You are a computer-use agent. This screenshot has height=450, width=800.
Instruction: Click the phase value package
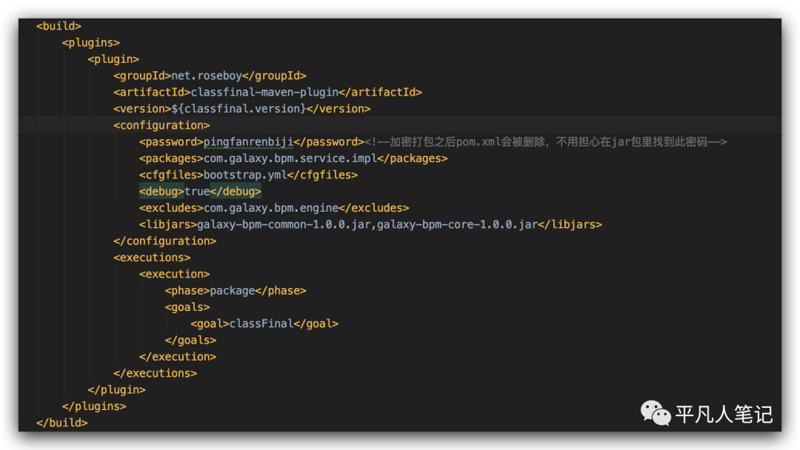pos(233,290)
